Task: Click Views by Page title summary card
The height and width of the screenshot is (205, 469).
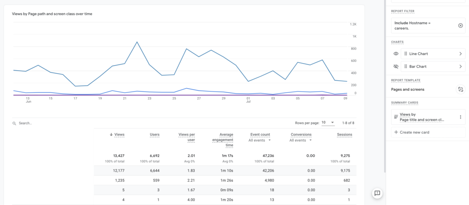Action: pos(428,117)
